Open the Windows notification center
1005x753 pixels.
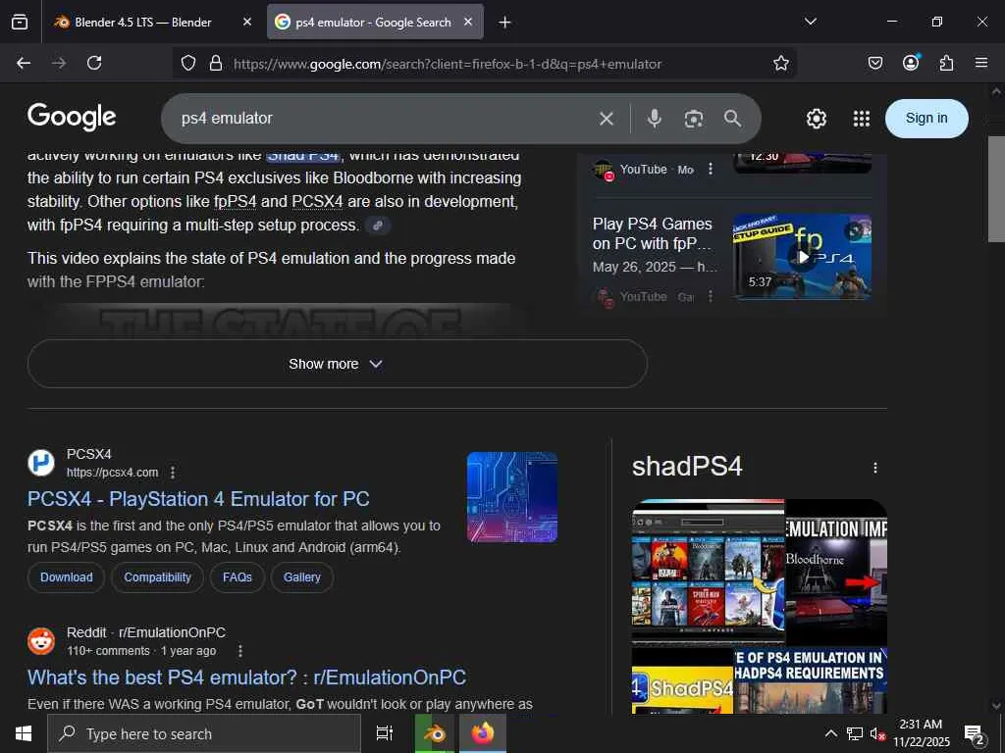[x=975, y=734]
